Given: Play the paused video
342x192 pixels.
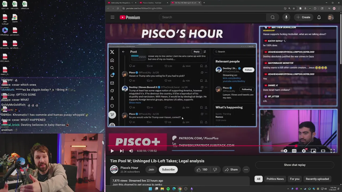Looking at the screenshot, I should tap(112, 151).
